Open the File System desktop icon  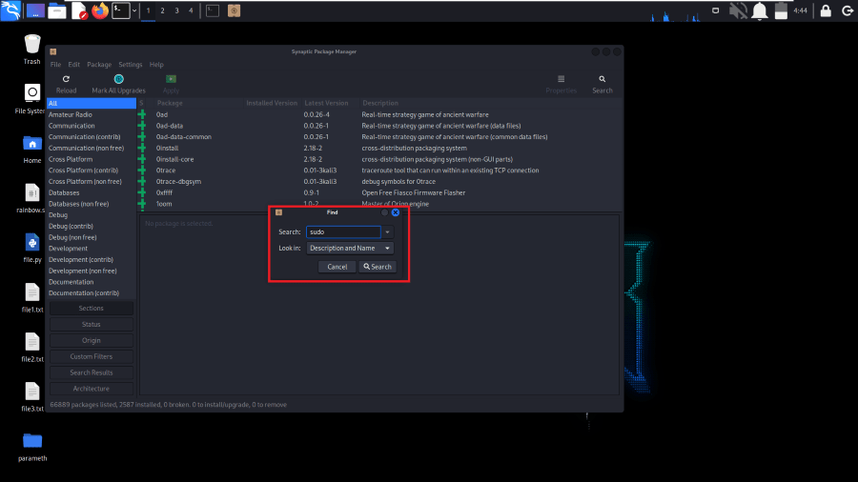(31, 99)
